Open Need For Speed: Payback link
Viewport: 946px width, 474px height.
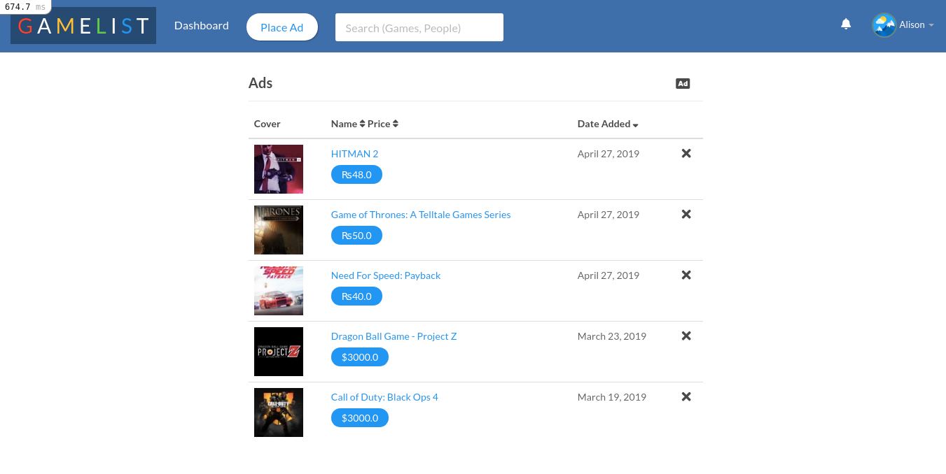[386, 275]
